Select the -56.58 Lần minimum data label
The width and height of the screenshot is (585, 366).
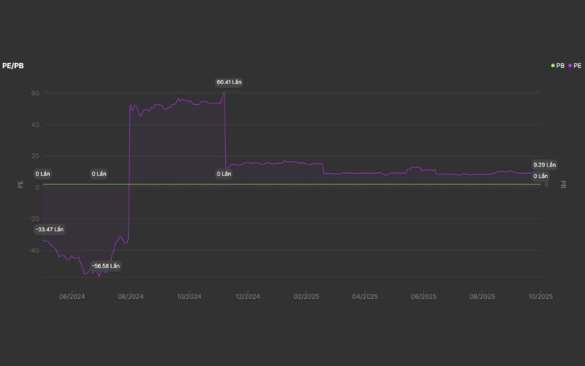tap(105, 266)
